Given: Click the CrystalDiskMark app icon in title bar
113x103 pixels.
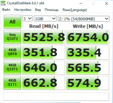Looking at the screenshot, I should (3, 3).
